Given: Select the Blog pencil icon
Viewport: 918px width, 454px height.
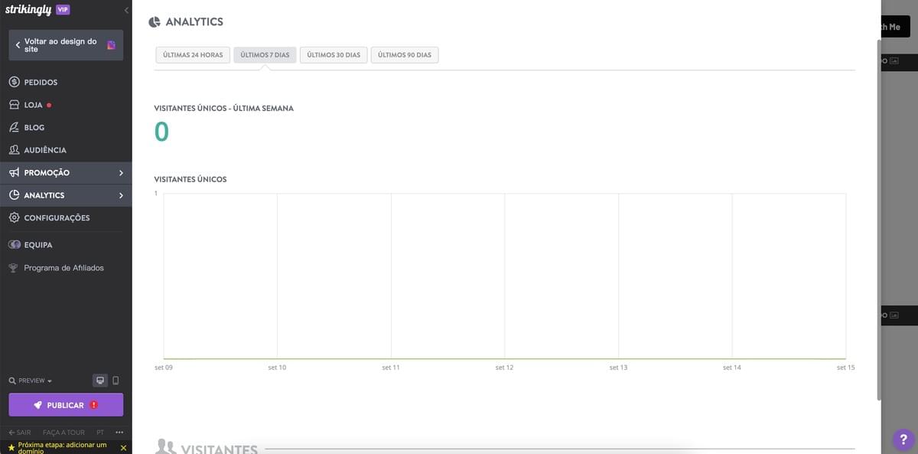Looking at the screenshot, I should click(x=12, y=126).
